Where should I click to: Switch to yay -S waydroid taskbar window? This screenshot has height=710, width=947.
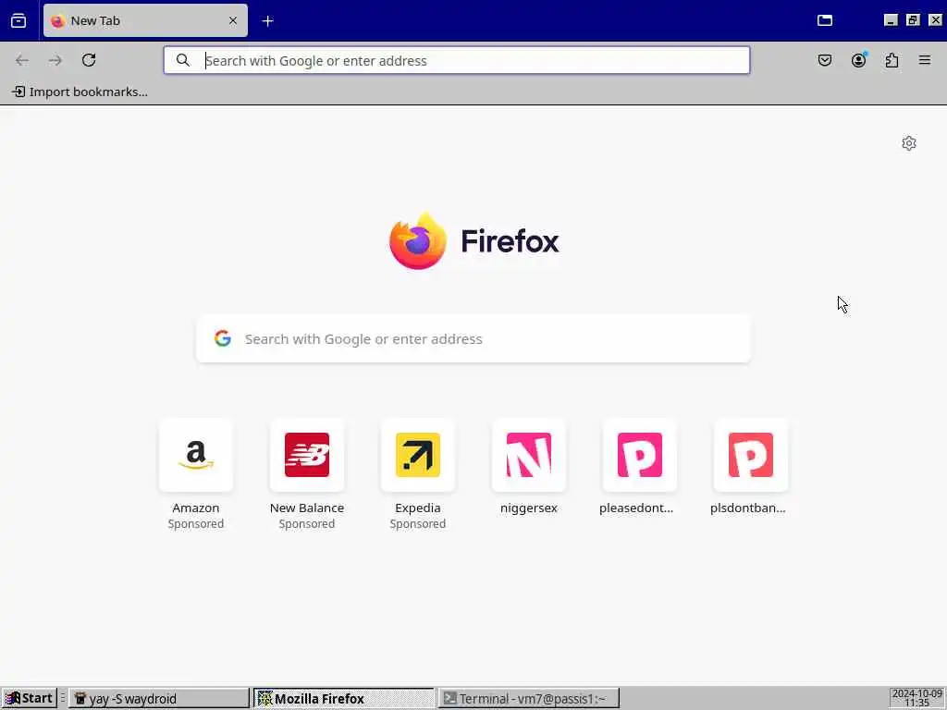(159, 699)
